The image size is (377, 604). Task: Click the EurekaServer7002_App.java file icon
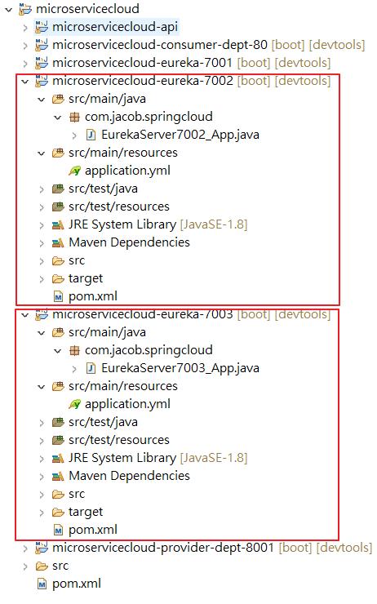click(91, 135)
